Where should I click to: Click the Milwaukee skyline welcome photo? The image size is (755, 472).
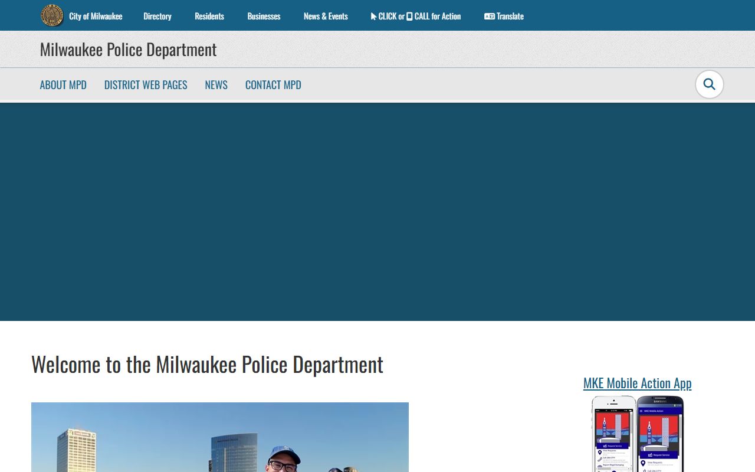[220, 437]
